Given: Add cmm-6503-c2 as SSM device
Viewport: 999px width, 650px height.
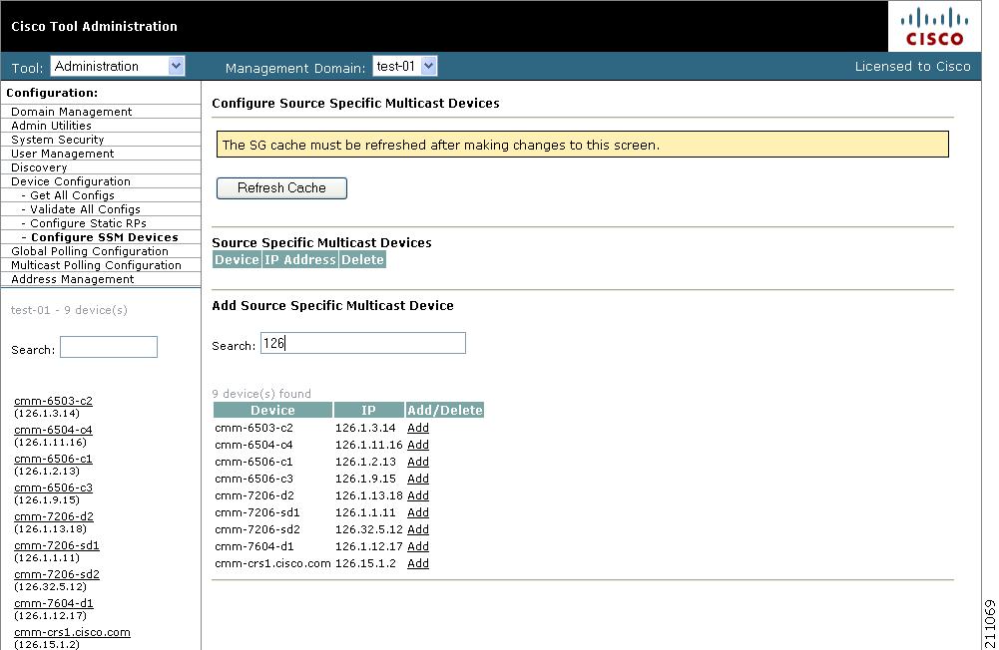Looking at the screenshot, I should coord(417,428).
